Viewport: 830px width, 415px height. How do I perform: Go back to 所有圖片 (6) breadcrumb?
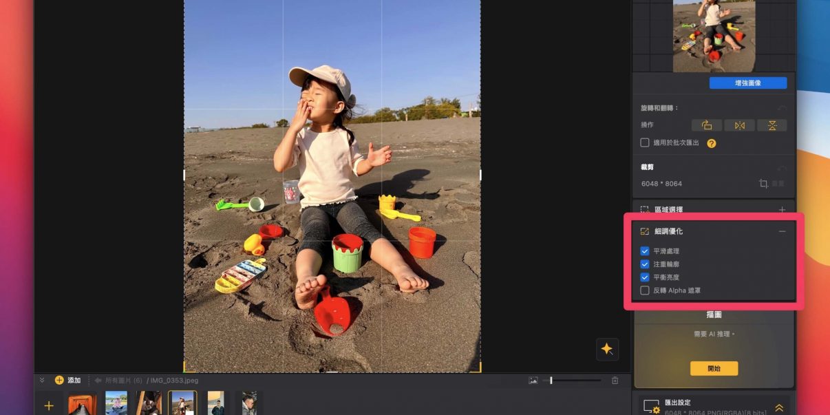(x=118, y=380)
